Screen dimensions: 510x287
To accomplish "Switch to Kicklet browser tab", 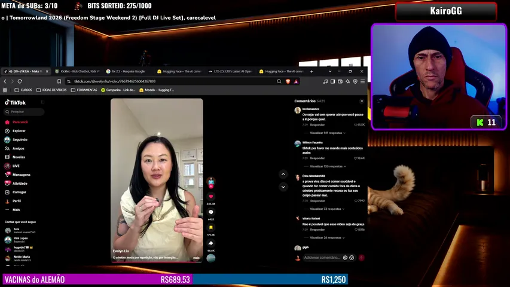I will point(77,71).
